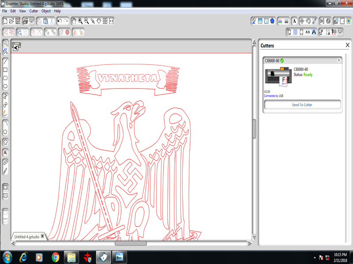Close the Cutters panel

click(347, 45)
